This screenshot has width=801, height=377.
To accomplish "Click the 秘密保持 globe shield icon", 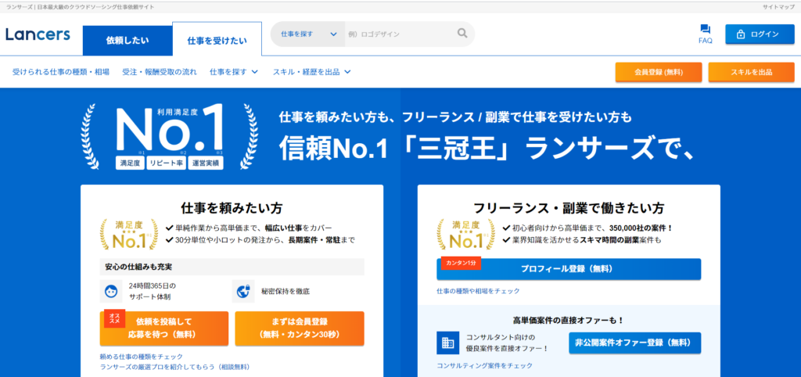I will (x=243, y=291).
